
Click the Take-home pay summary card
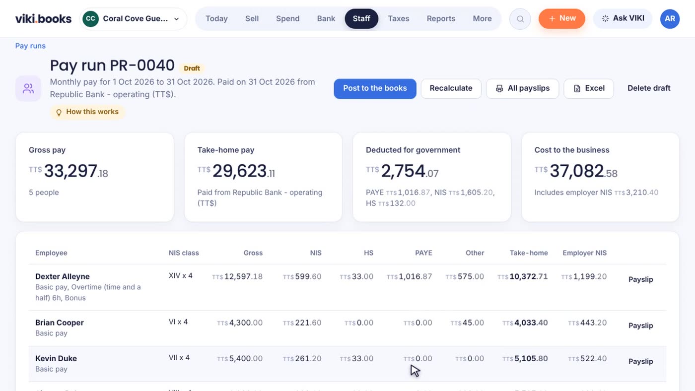pos(263,177)
